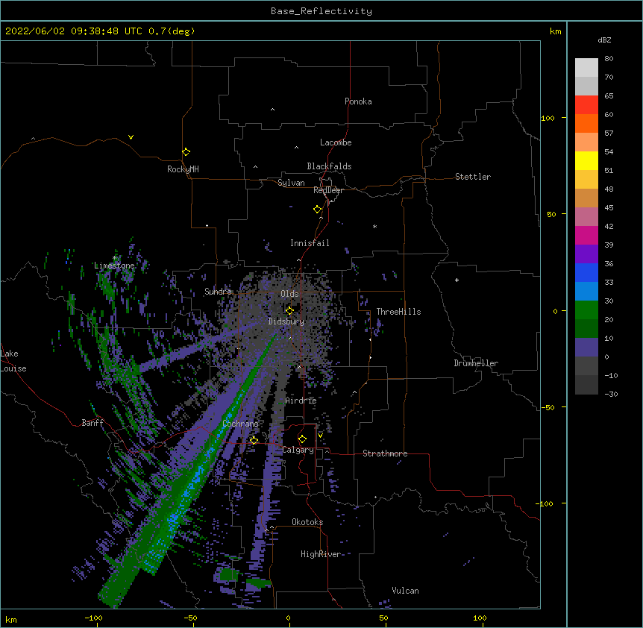Pick the royal blue 33-36 dBZ swatch
Screen dimensions: 643x628
click(x=586, y=273)
